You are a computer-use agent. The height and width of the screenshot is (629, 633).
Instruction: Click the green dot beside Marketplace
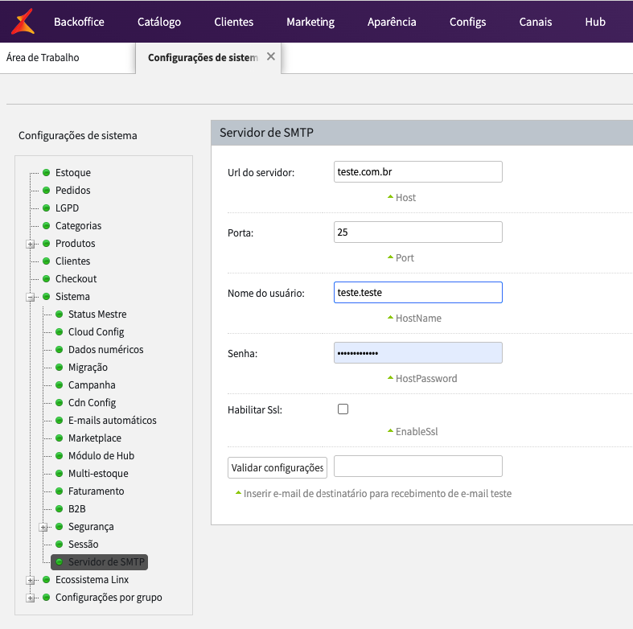tap(59, 438)
